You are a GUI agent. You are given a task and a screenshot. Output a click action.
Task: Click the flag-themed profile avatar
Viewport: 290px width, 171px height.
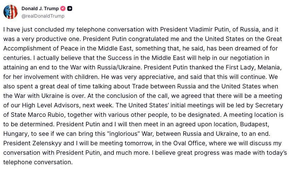(11, 12)
